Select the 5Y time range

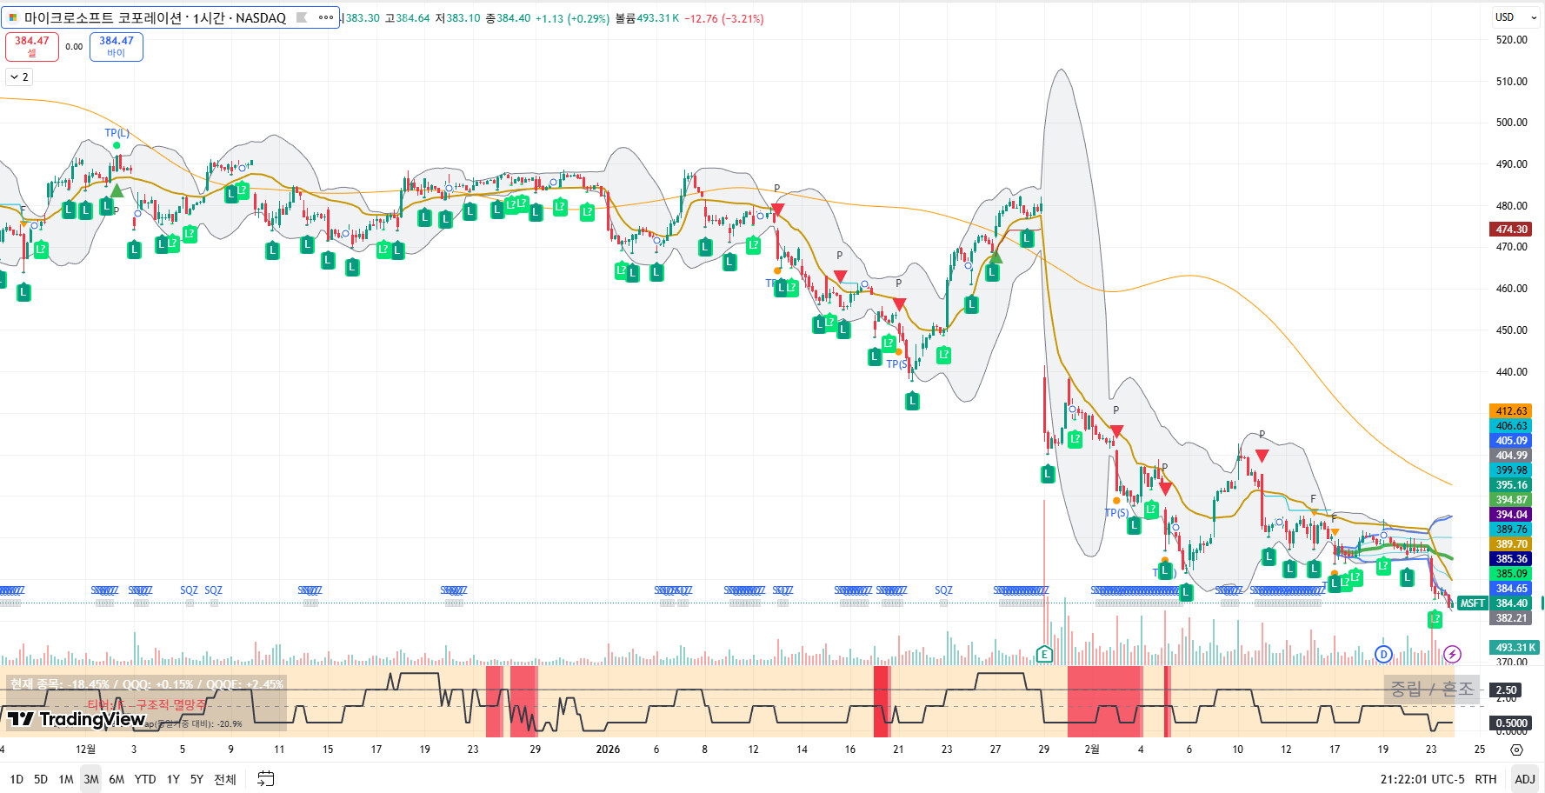point(196,779)
